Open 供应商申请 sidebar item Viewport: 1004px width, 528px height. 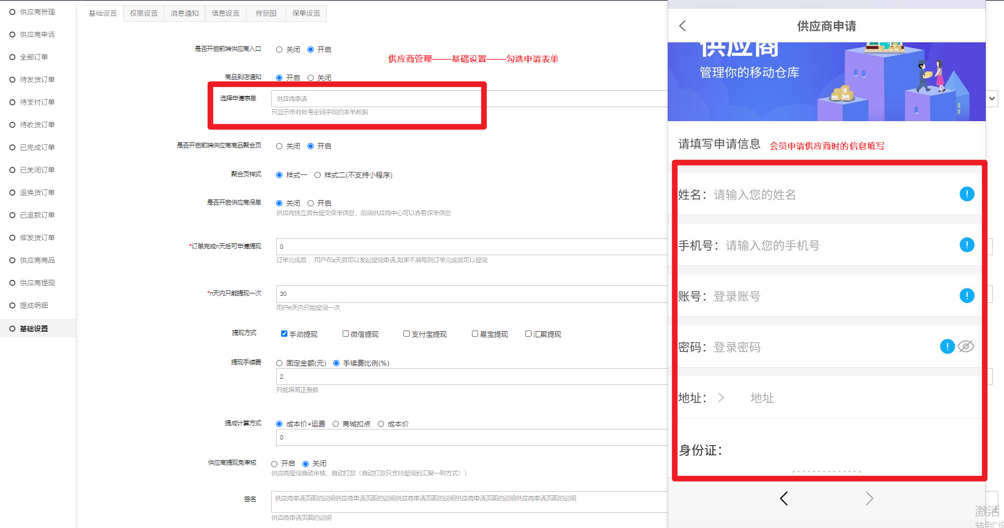click(37, 34)
